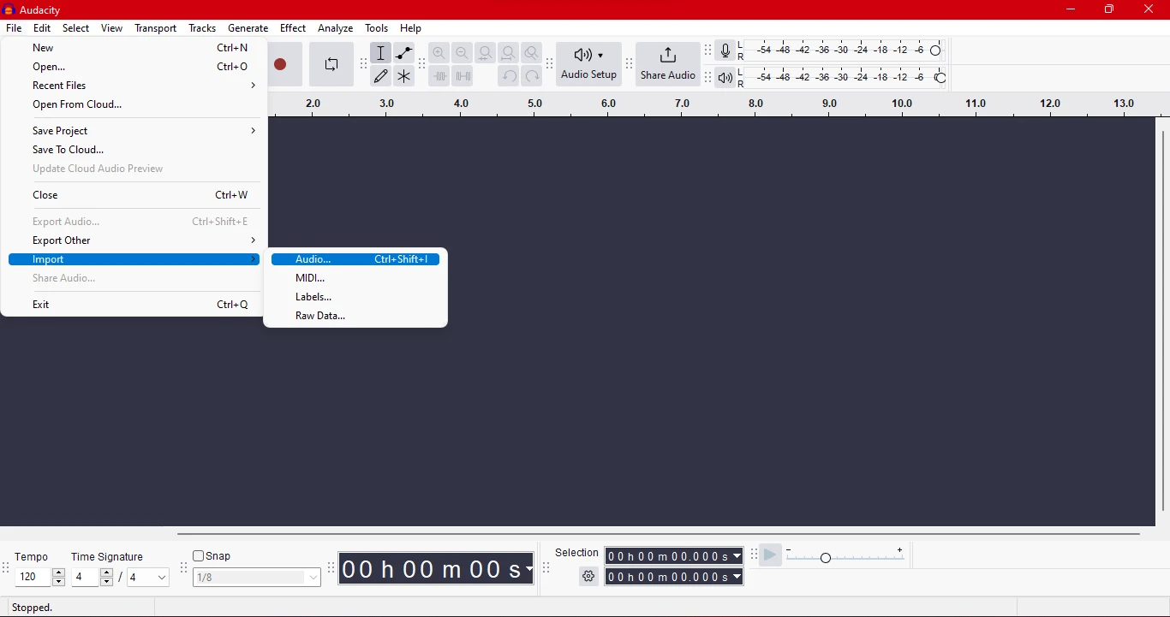Choose Raw Data... import option
The image size is (1170, 617).
(x=355, y=316)
